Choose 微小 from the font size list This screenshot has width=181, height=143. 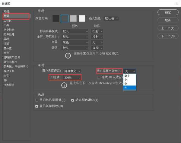(127, 76)
